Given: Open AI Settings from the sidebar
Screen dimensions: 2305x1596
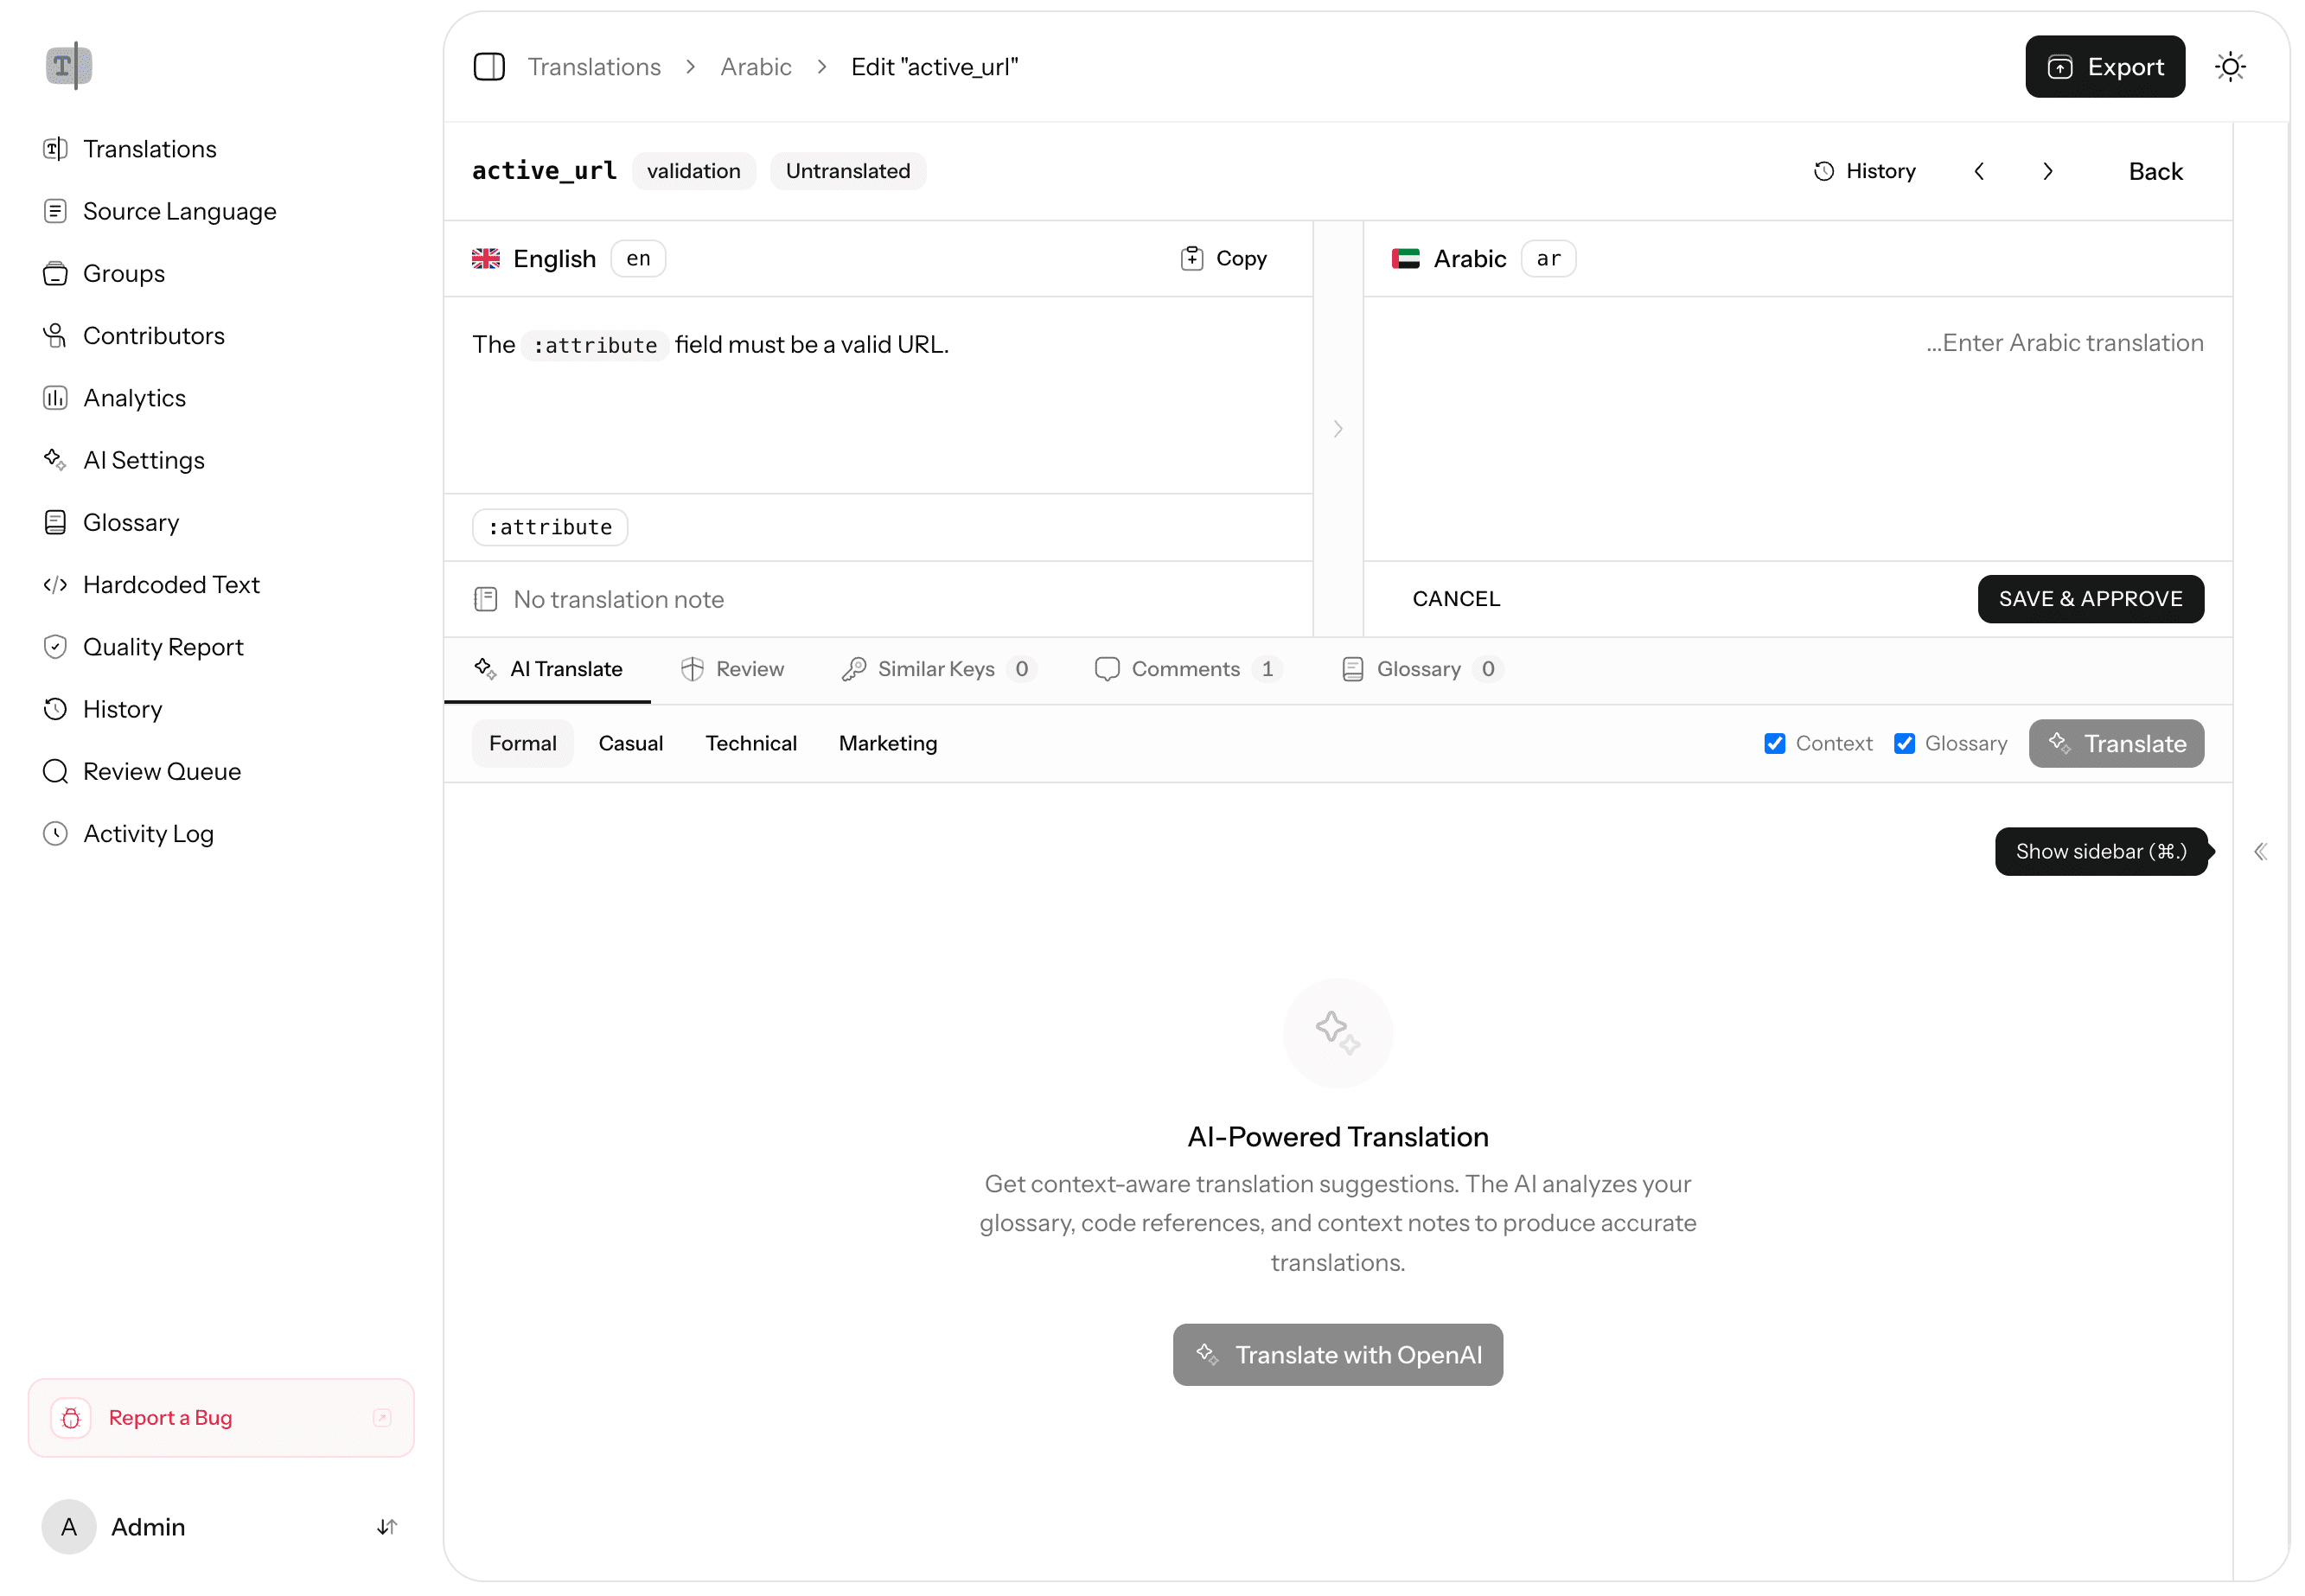Looking at the screenshot, I should (143, 460).
